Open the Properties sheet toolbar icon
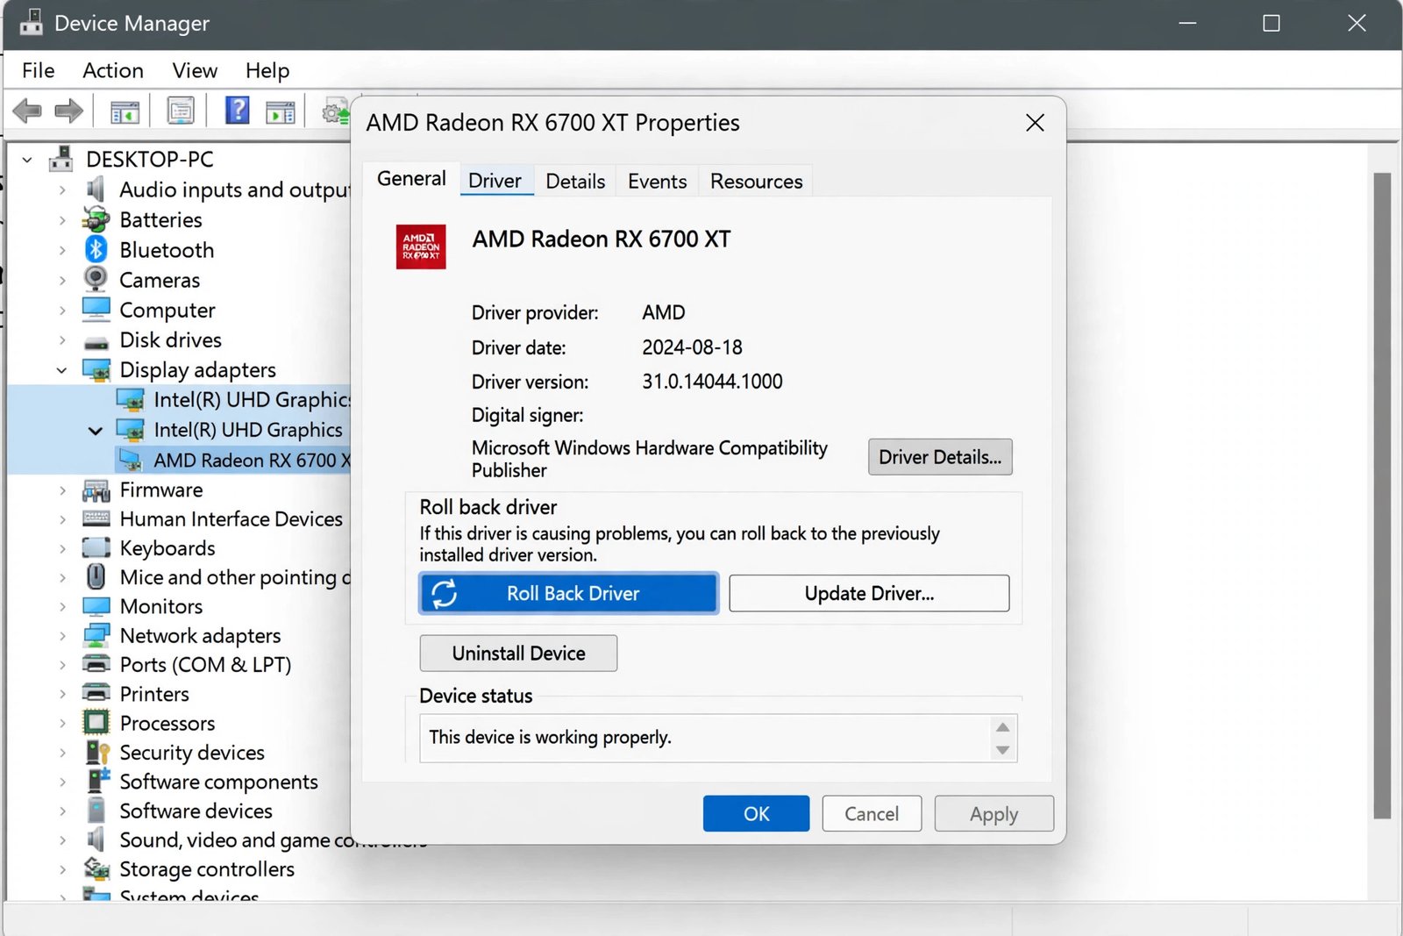 click(181, 111)
